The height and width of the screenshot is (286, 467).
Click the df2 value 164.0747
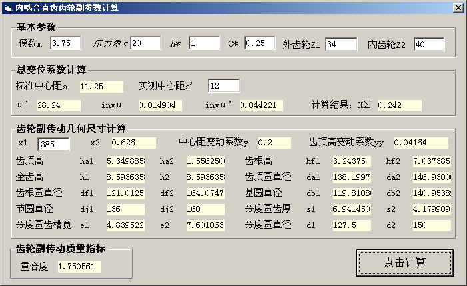(205, 193)
